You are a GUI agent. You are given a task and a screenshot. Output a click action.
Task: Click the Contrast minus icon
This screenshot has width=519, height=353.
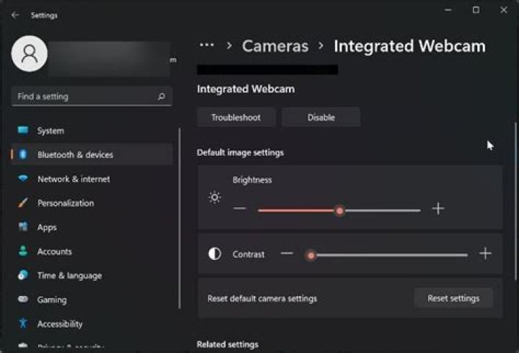287,253
